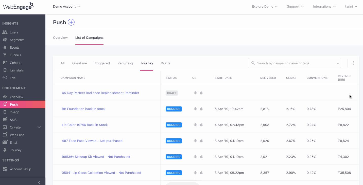The width and height of the screenshot is (363, 185).
Task: Select Journey campaigns filter
Action: [x=147, y=63]
